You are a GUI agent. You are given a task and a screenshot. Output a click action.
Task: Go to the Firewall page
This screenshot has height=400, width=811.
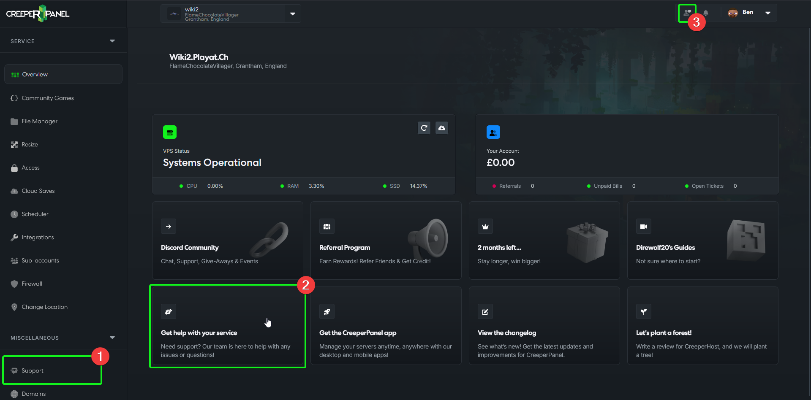(32, 284)
